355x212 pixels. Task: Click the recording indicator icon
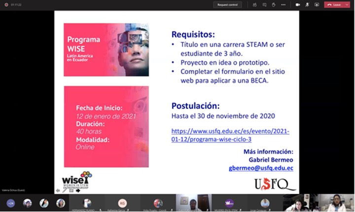point(5,4)
